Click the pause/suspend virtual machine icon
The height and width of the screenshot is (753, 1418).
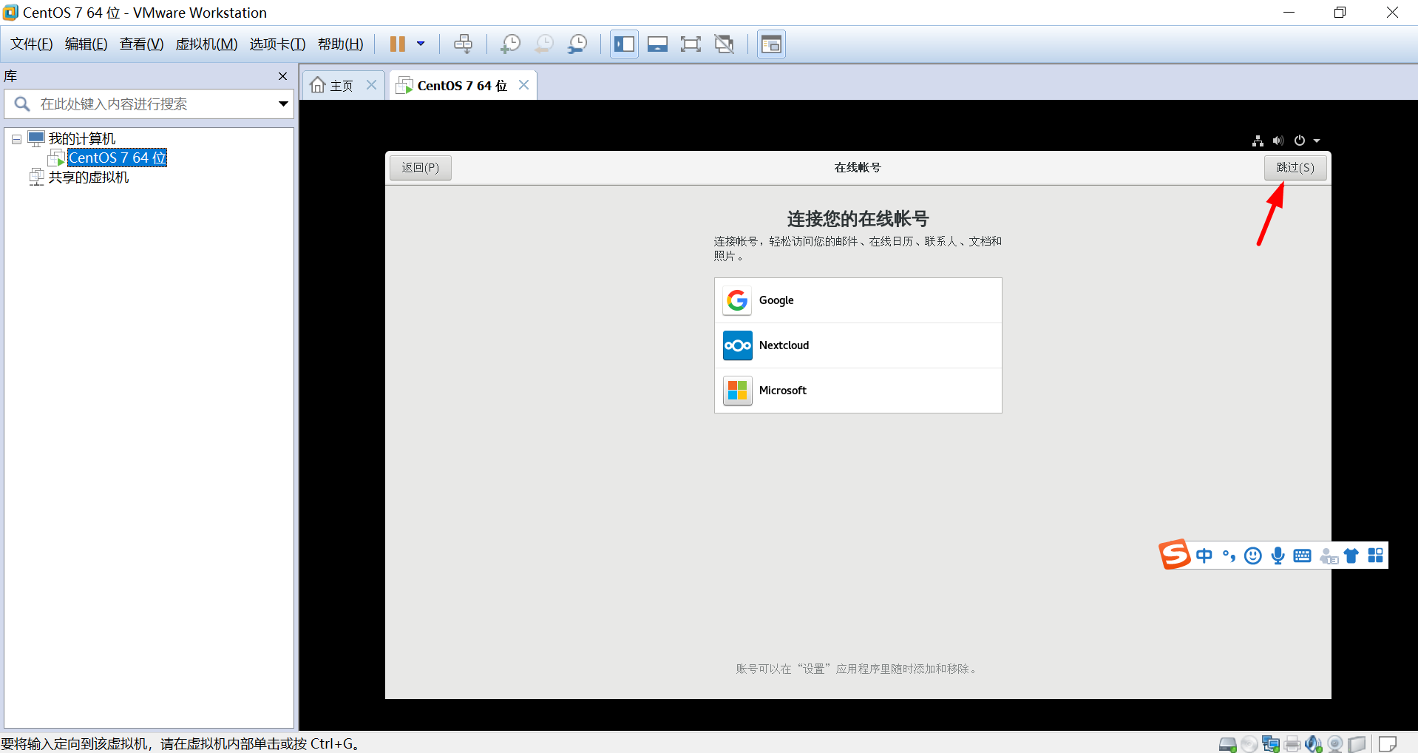(x=398, y=44)
